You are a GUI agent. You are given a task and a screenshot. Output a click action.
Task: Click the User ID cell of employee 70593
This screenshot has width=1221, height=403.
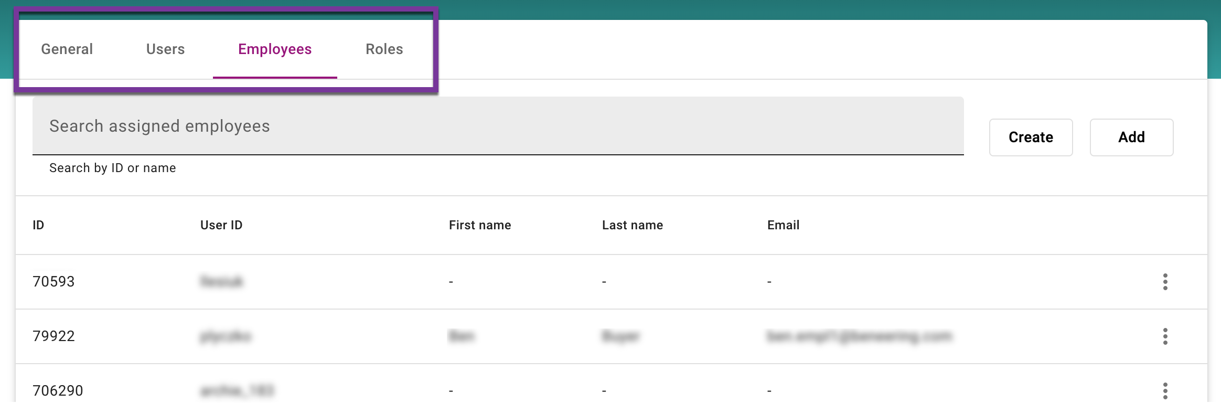(221, 282)
